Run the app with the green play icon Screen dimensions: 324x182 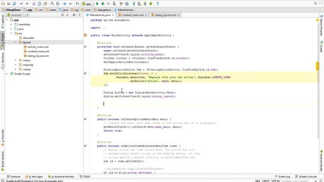(x=97, y=4)
